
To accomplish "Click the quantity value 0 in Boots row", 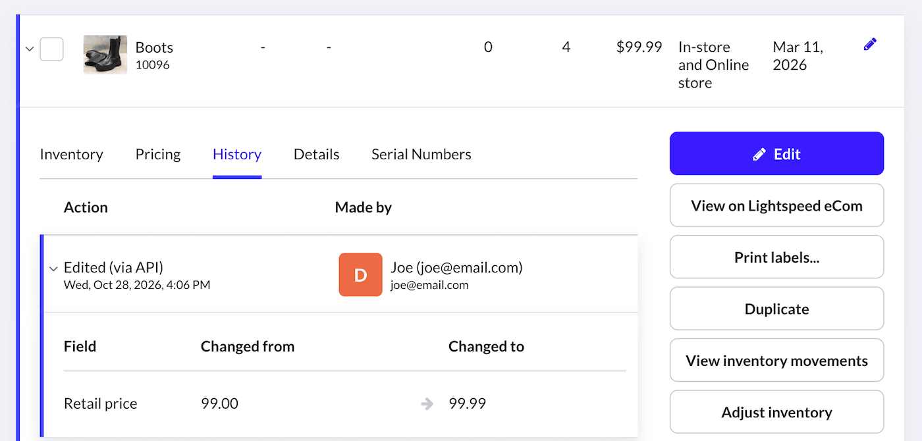I will point(488,47).
